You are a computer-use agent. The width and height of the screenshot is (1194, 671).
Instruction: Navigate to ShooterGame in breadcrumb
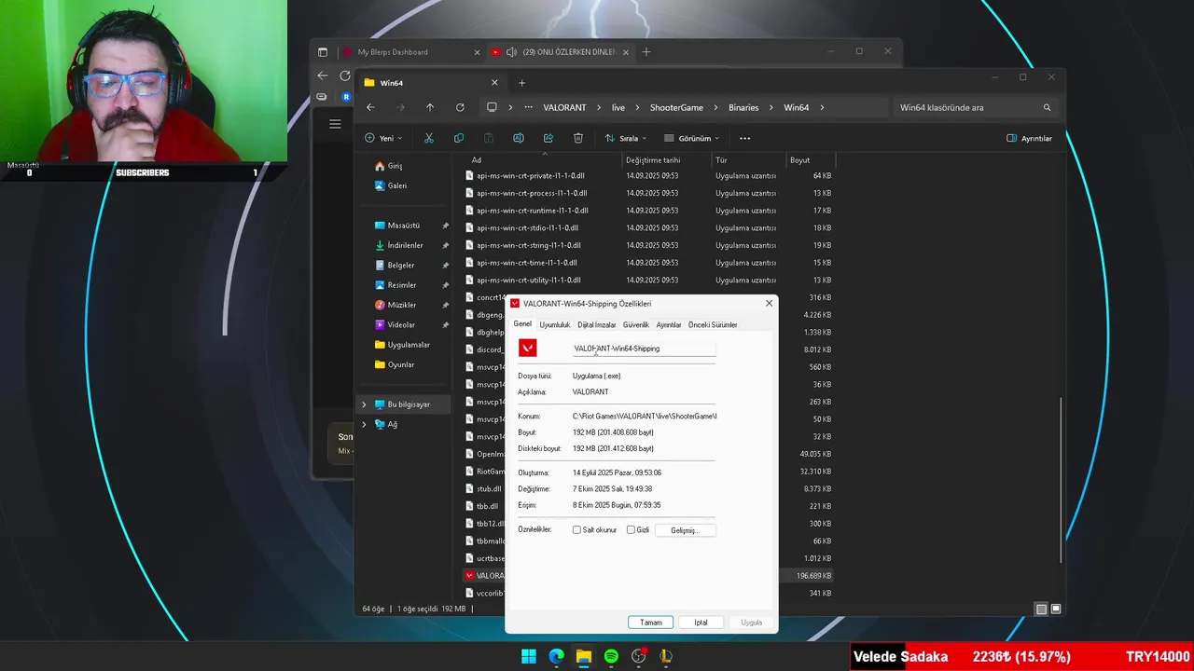pos(676,107)
